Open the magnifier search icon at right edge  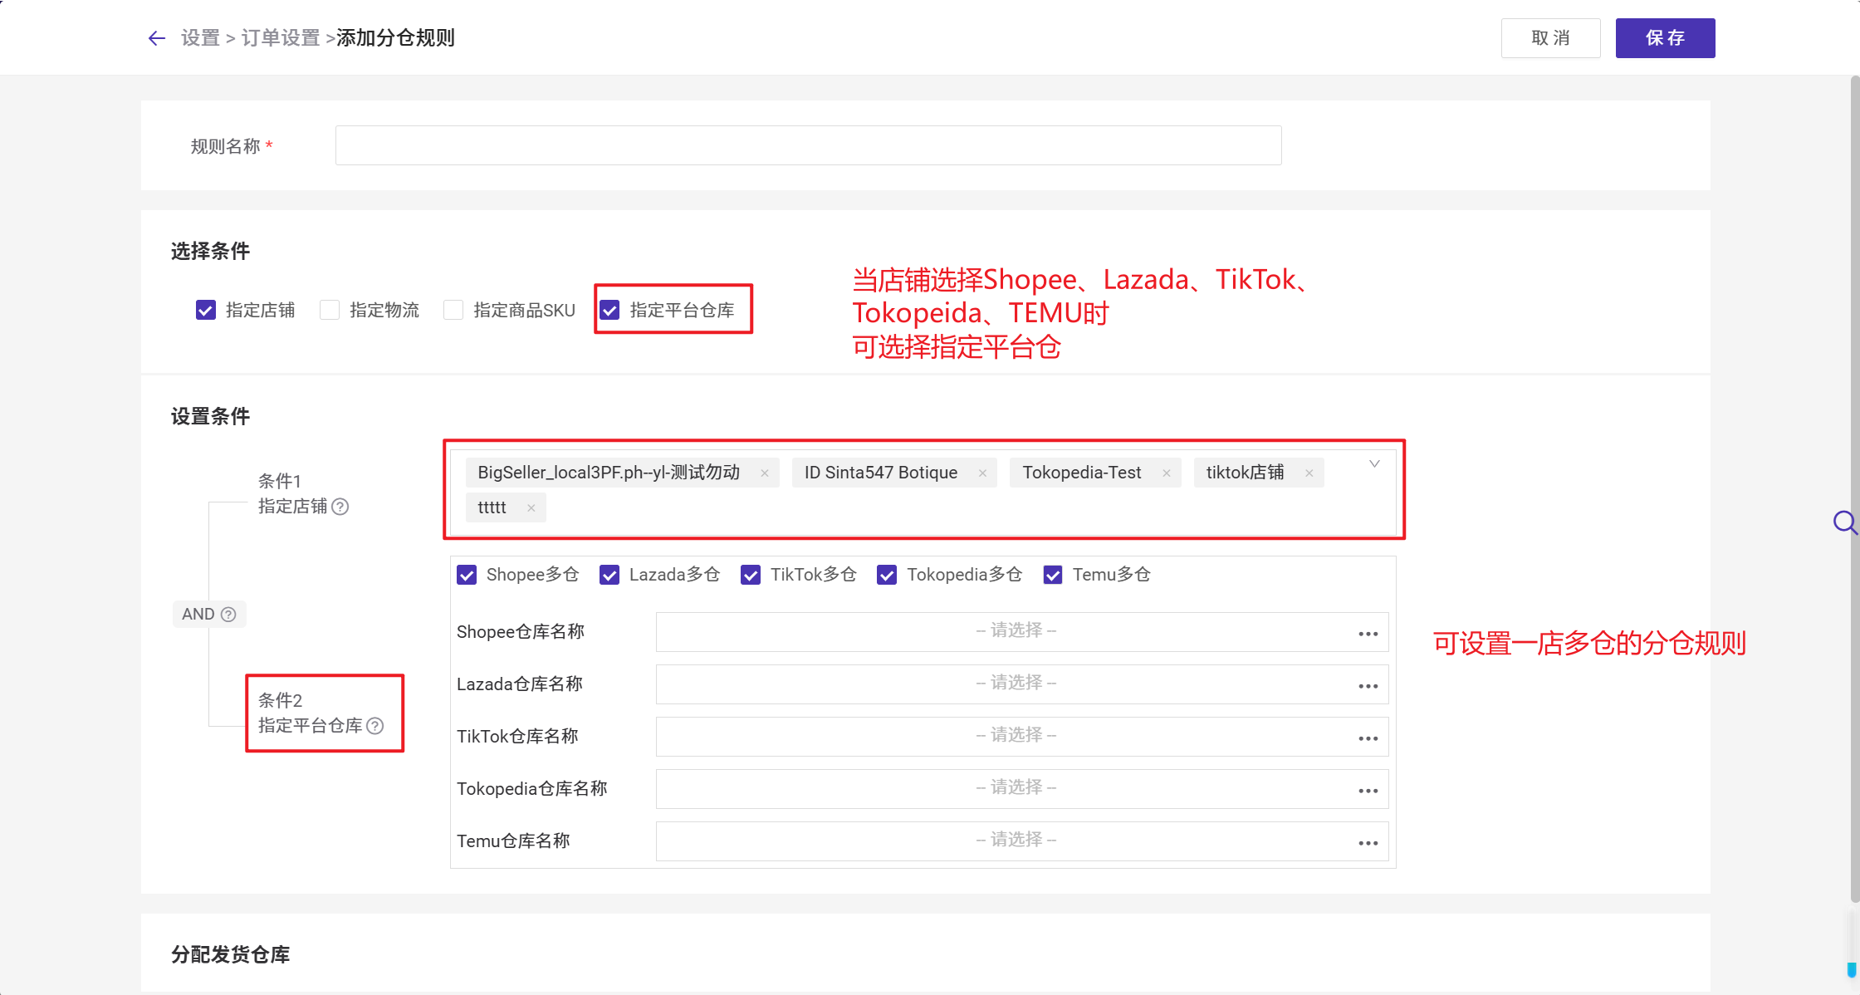click(x=1844, y=522)
